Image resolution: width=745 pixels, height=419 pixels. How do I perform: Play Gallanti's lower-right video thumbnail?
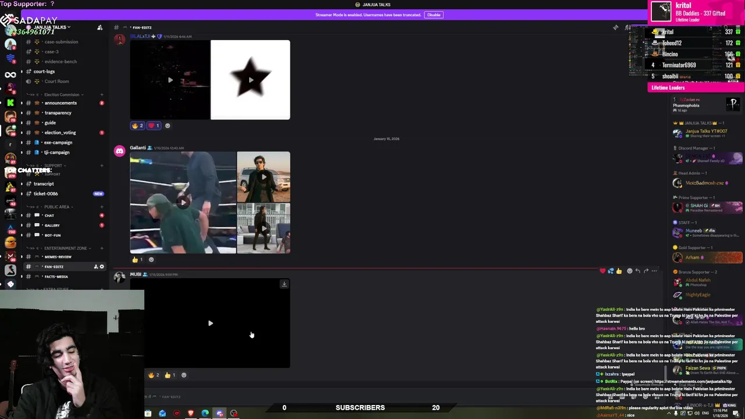(x=264, y=228)
